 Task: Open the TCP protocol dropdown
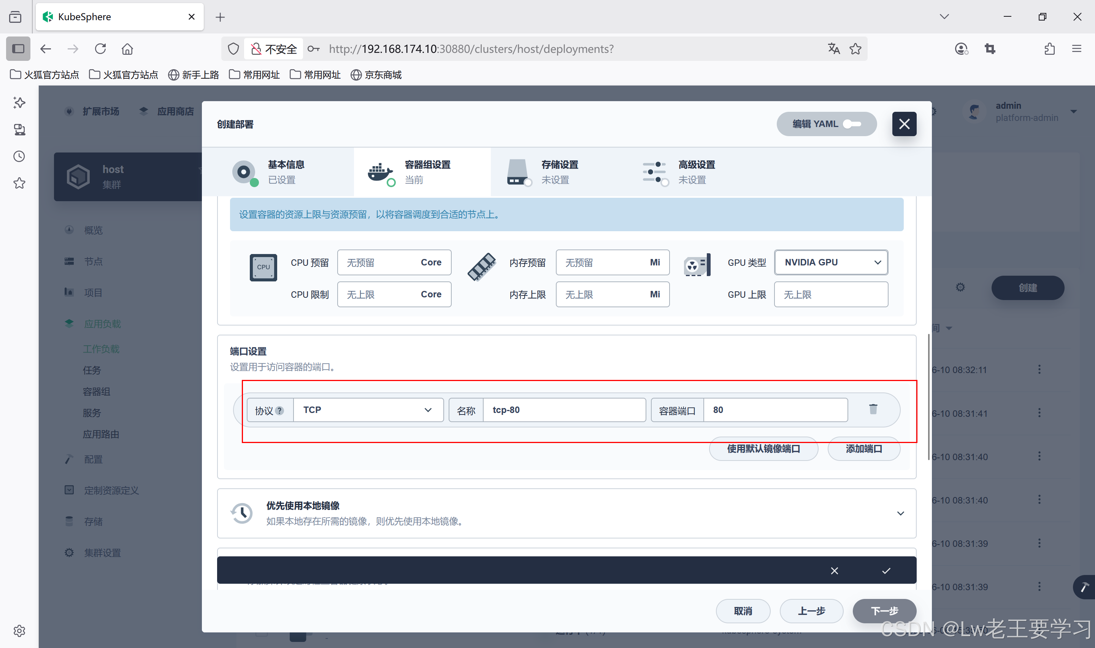[x=368, y=410]
